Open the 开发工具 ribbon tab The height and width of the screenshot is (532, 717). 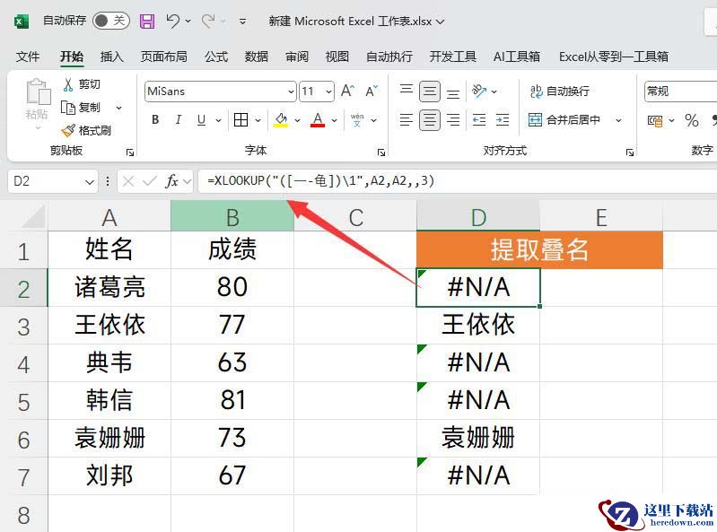[x=452, y=57]
